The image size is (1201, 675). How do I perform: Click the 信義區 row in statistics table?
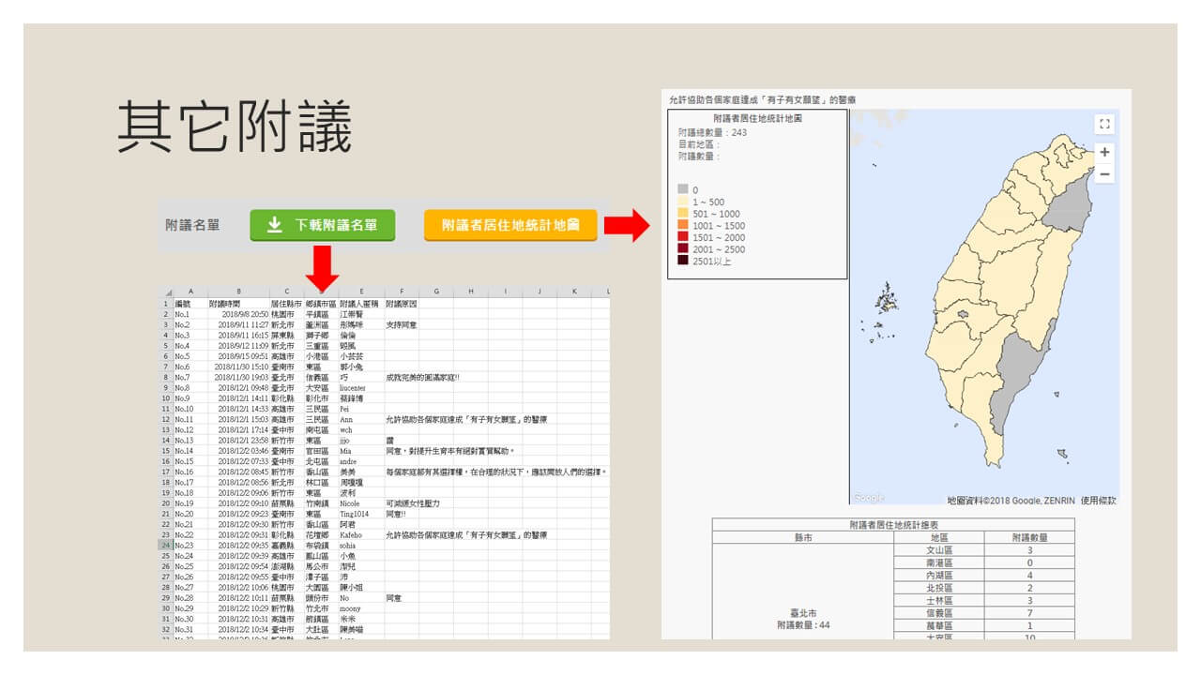[938, 612]
